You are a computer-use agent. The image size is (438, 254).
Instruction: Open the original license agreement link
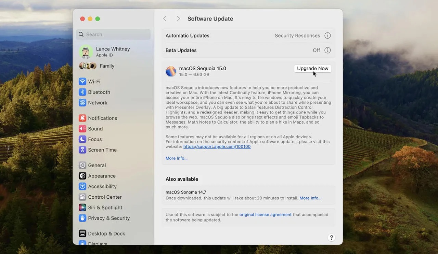point(266,215)
